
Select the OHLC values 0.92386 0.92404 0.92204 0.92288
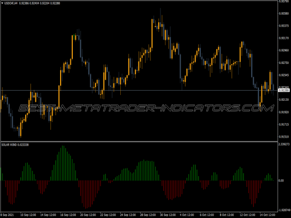[40, 3]
